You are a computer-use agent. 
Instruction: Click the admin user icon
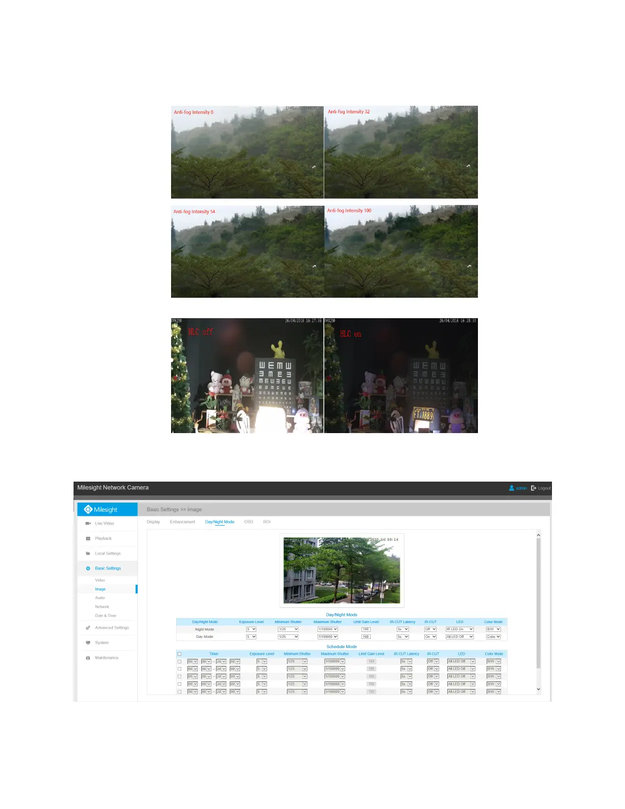coord(511,488)
